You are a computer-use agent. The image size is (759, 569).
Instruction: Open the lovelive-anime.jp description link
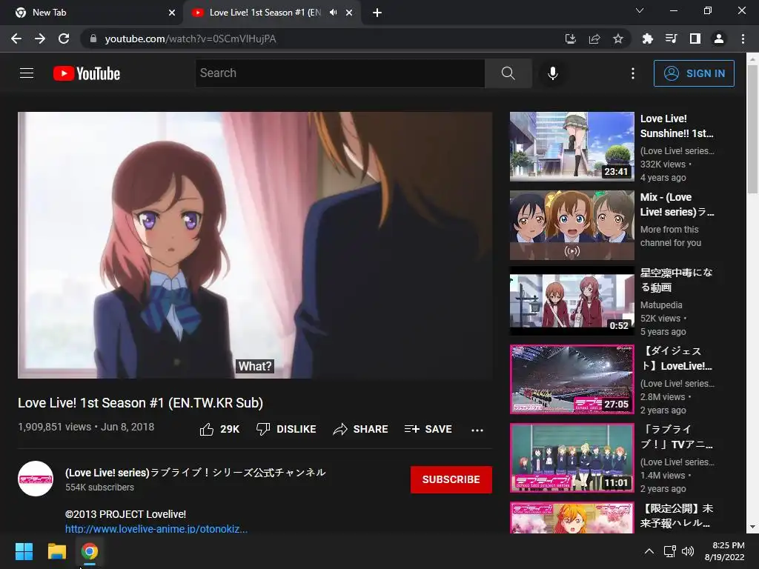tap(156, 529)
